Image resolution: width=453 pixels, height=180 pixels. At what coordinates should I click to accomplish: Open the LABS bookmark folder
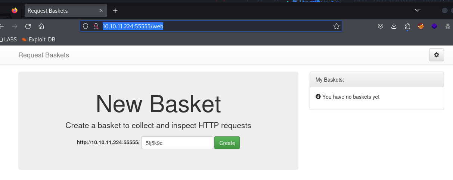(x=9, y=39)
